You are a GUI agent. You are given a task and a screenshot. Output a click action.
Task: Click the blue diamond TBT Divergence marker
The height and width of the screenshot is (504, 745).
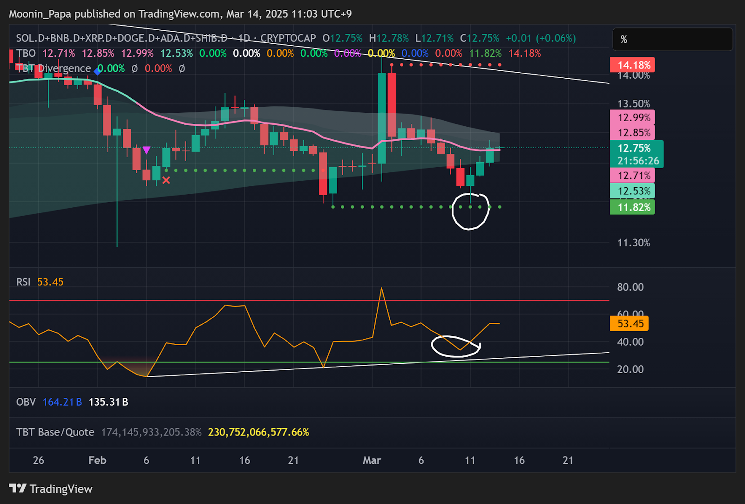[97, 71]
